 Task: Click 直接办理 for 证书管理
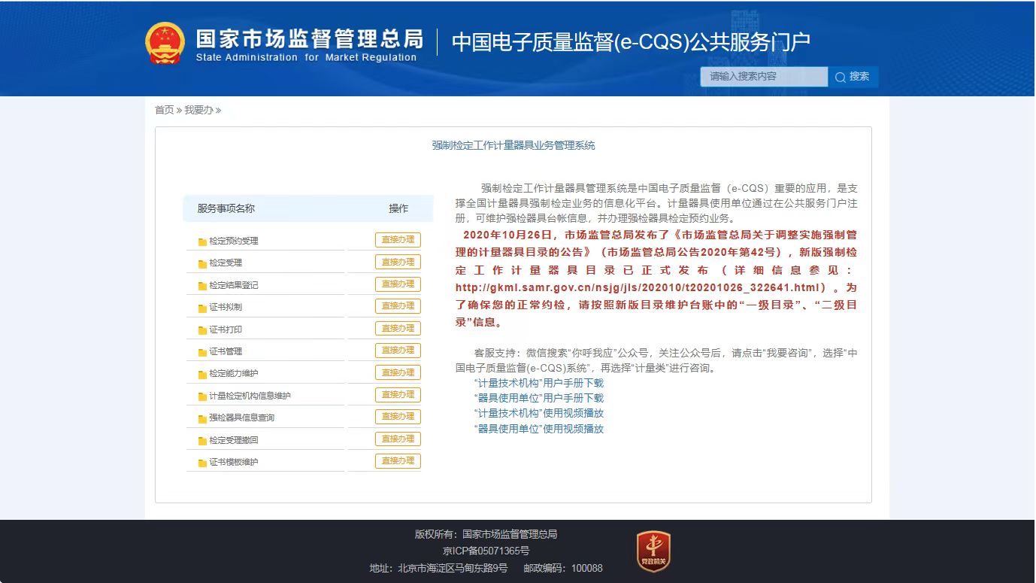398,351
